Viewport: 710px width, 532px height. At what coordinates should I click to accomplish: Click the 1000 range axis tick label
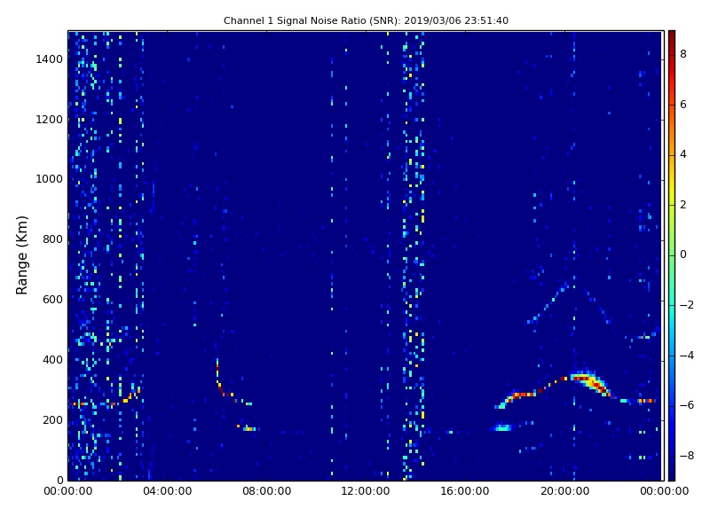tap(50, 179)
